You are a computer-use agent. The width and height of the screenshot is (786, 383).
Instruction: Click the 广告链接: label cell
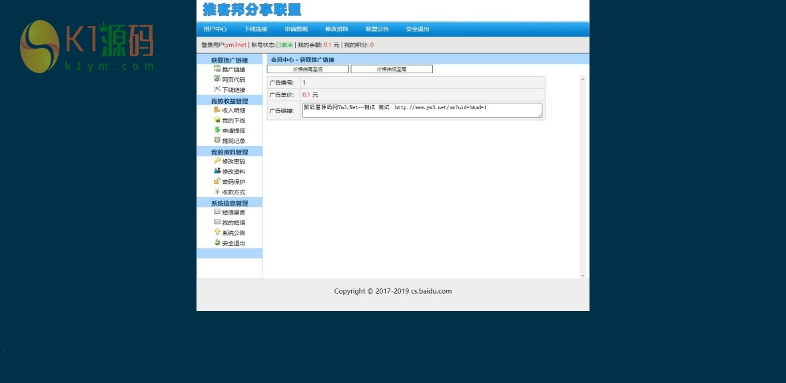tap(284, 111)
